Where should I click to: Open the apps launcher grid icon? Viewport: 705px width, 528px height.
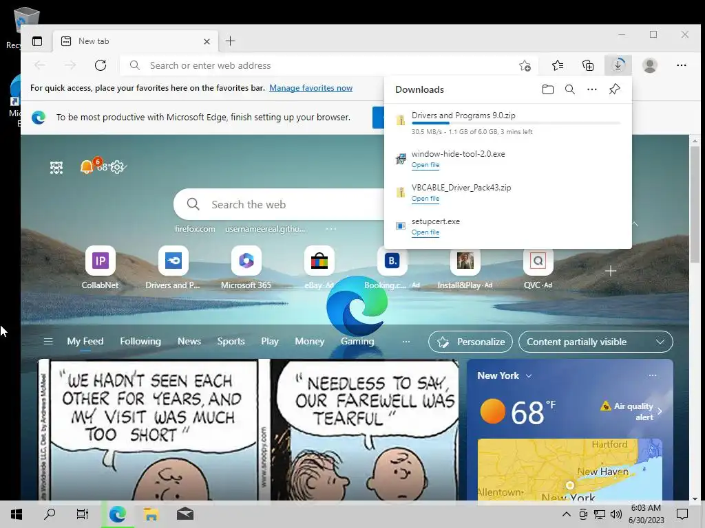pyautogui.click(x=56, y=168)
